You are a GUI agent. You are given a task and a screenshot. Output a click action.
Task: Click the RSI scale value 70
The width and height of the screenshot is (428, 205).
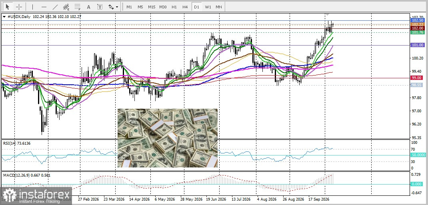[413, 149]
